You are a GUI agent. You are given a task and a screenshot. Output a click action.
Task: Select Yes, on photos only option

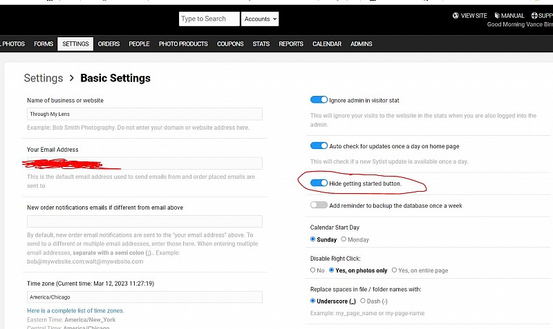tap(332, 270)
